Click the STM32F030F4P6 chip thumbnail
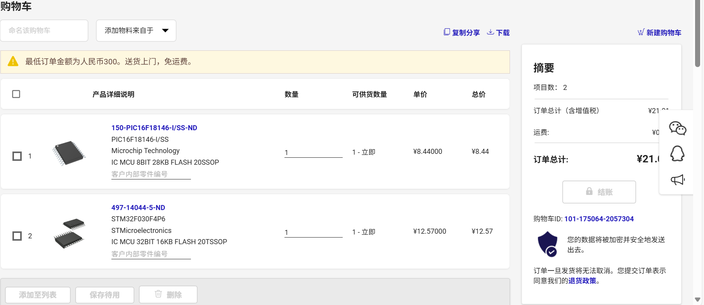The image size is (704, 305). pyautogui.click(x=69, y=233)
